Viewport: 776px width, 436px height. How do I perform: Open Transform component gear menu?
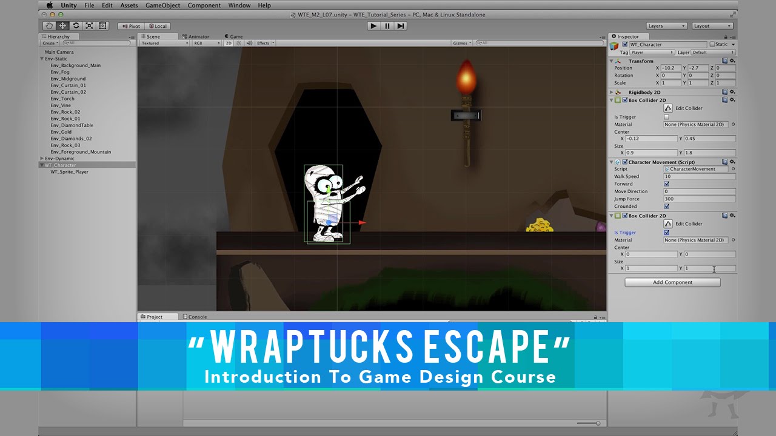pyautogui.click(x=732, y=61)
